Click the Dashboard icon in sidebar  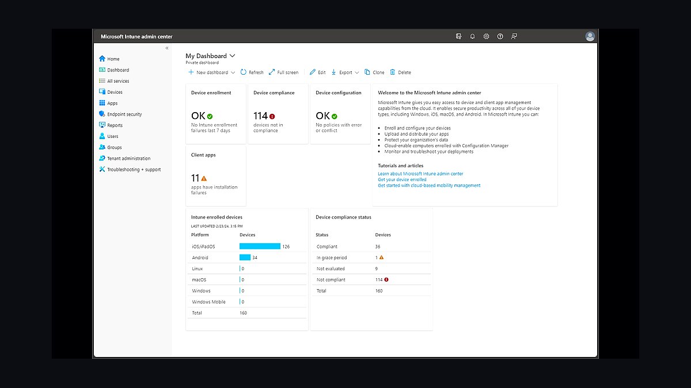[102, 70]
